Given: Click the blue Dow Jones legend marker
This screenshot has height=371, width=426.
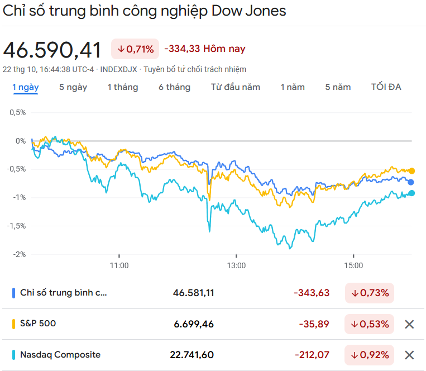Looking at the screenshot, I should [13, 293].
